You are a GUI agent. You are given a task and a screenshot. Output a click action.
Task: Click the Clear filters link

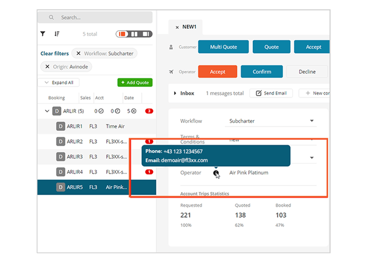(x=54, y=53)
